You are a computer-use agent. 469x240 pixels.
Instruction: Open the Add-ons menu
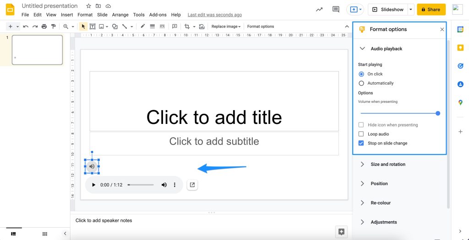[x=158, y=15]
